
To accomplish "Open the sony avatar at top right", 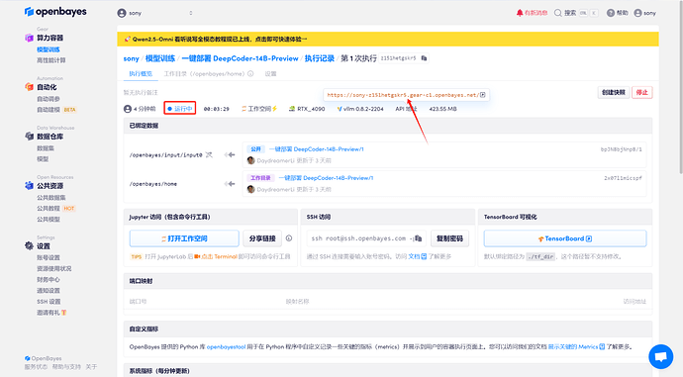I will (638, 13).
